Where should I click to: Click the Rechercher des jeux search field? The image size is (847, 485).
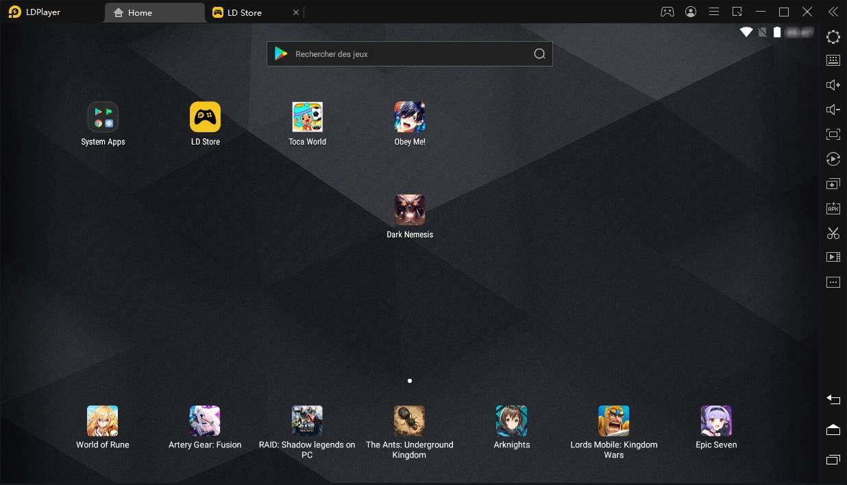pyautogui.click(x=409, y=54)
